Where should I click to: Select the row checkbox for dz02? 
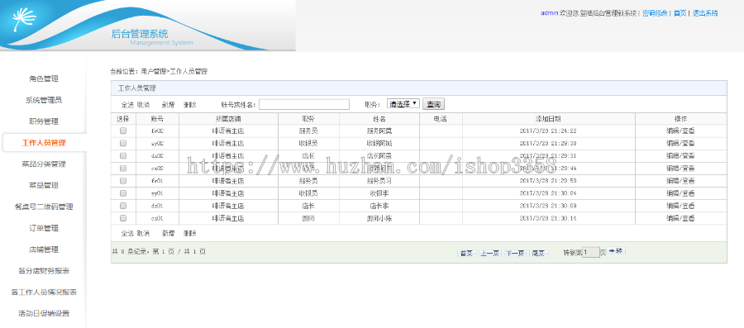click(x=123, y=155)
